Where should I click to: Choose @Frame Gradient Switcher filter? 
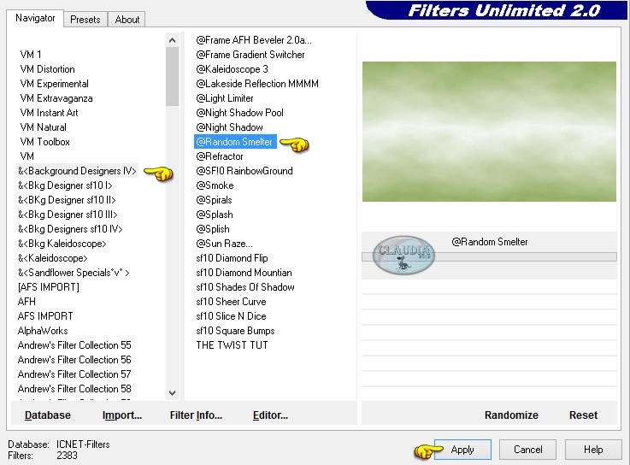250,54
